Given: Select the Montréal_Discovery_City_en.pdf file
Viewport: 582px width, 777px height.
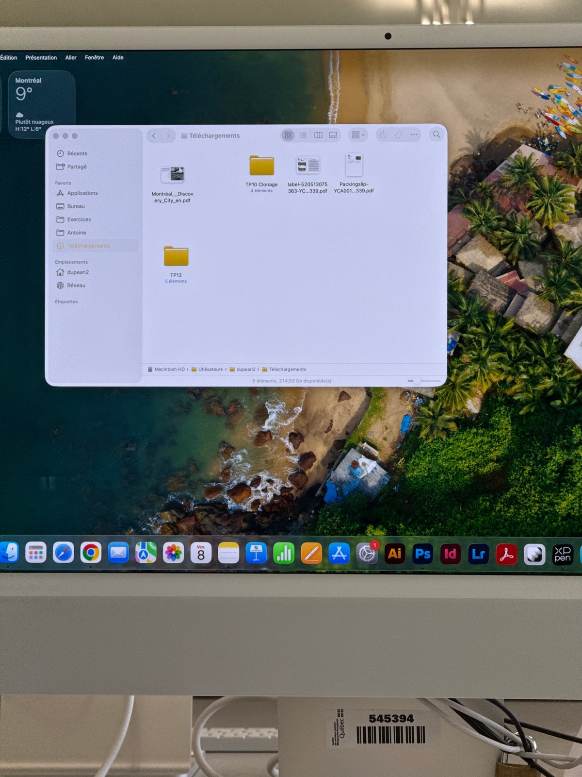Looking at the screenshot, I should (x=172, y=185).
